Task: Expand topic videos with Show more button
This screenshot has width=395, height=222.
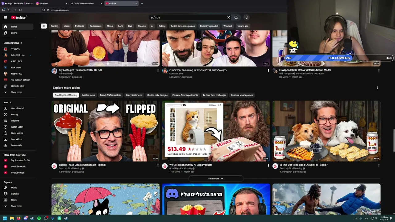Action: [x=216, y=179]
